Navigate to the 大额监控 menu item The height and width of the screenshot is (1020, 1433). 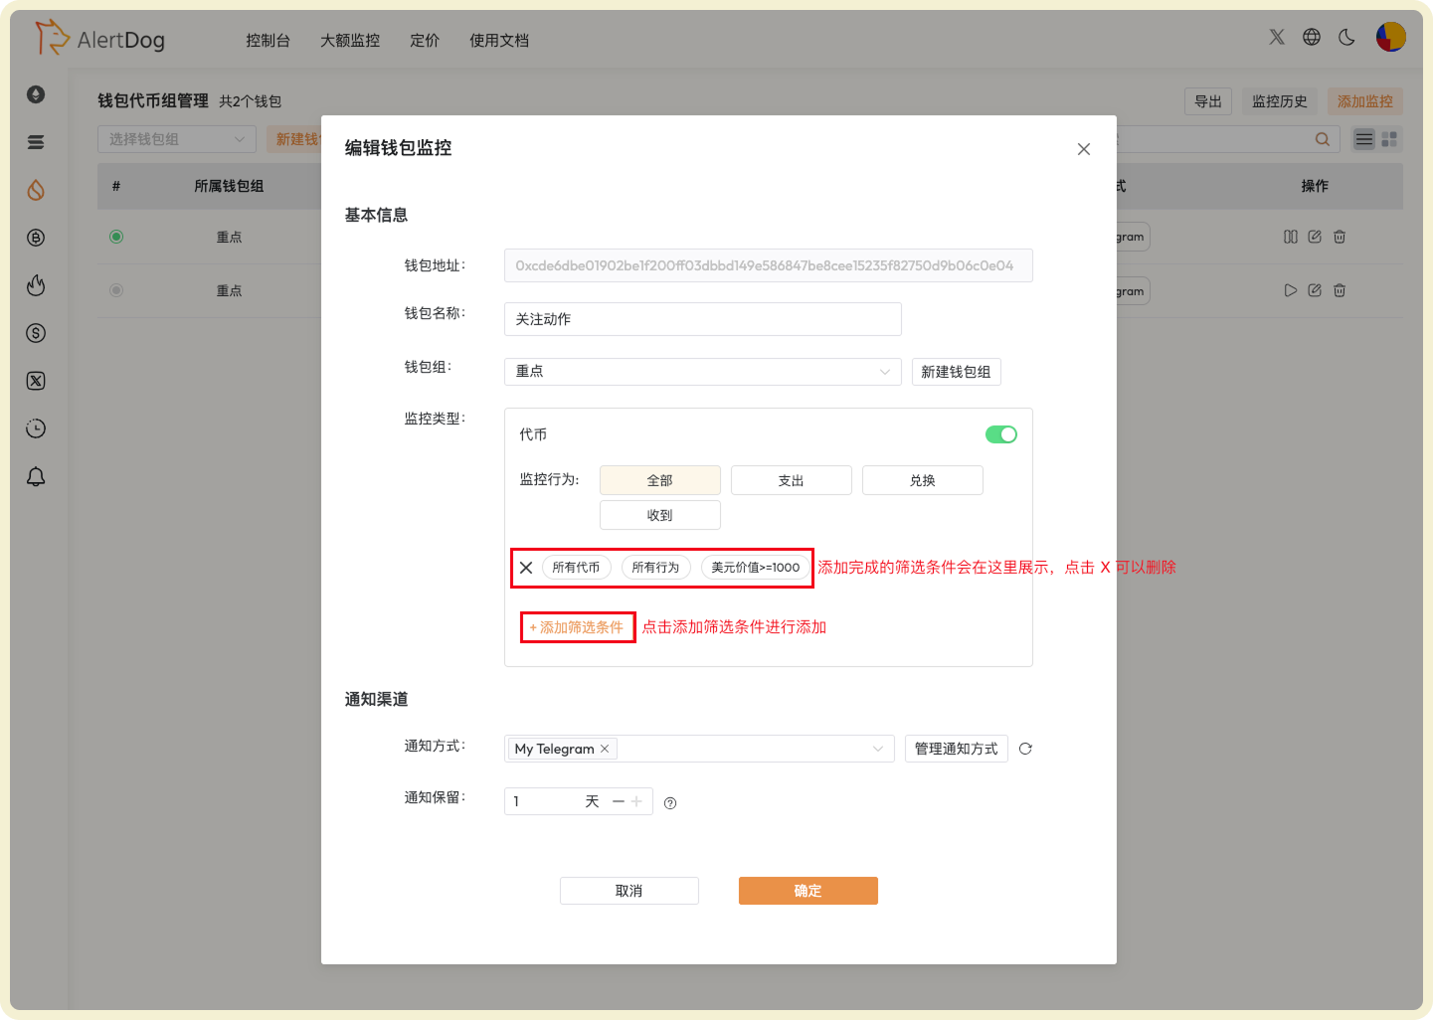click(349, 41)
